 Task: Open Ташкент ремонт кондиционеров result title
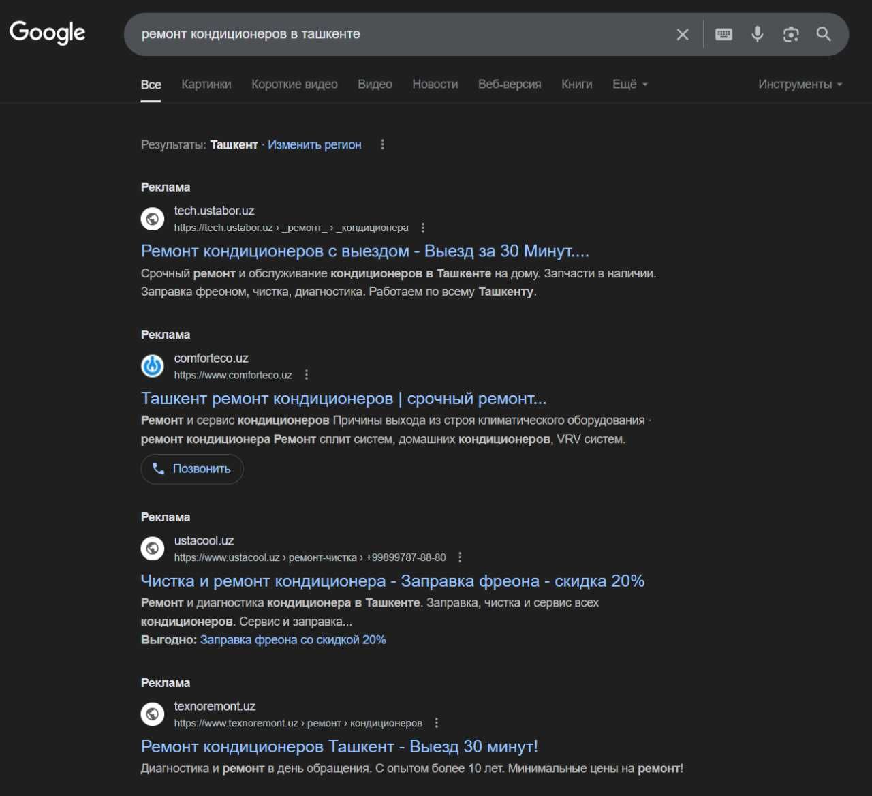click(x=344, y=399)
